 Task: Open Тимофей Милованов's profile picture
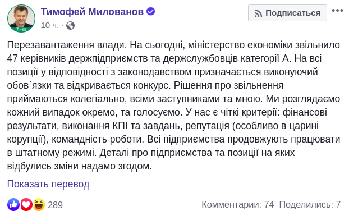21,19
